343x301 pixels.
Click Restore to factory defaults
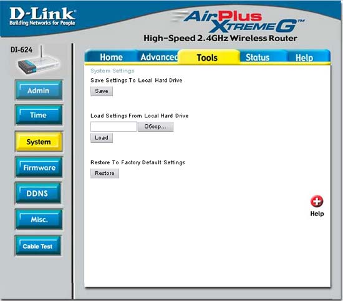click(x=105, y=173)
